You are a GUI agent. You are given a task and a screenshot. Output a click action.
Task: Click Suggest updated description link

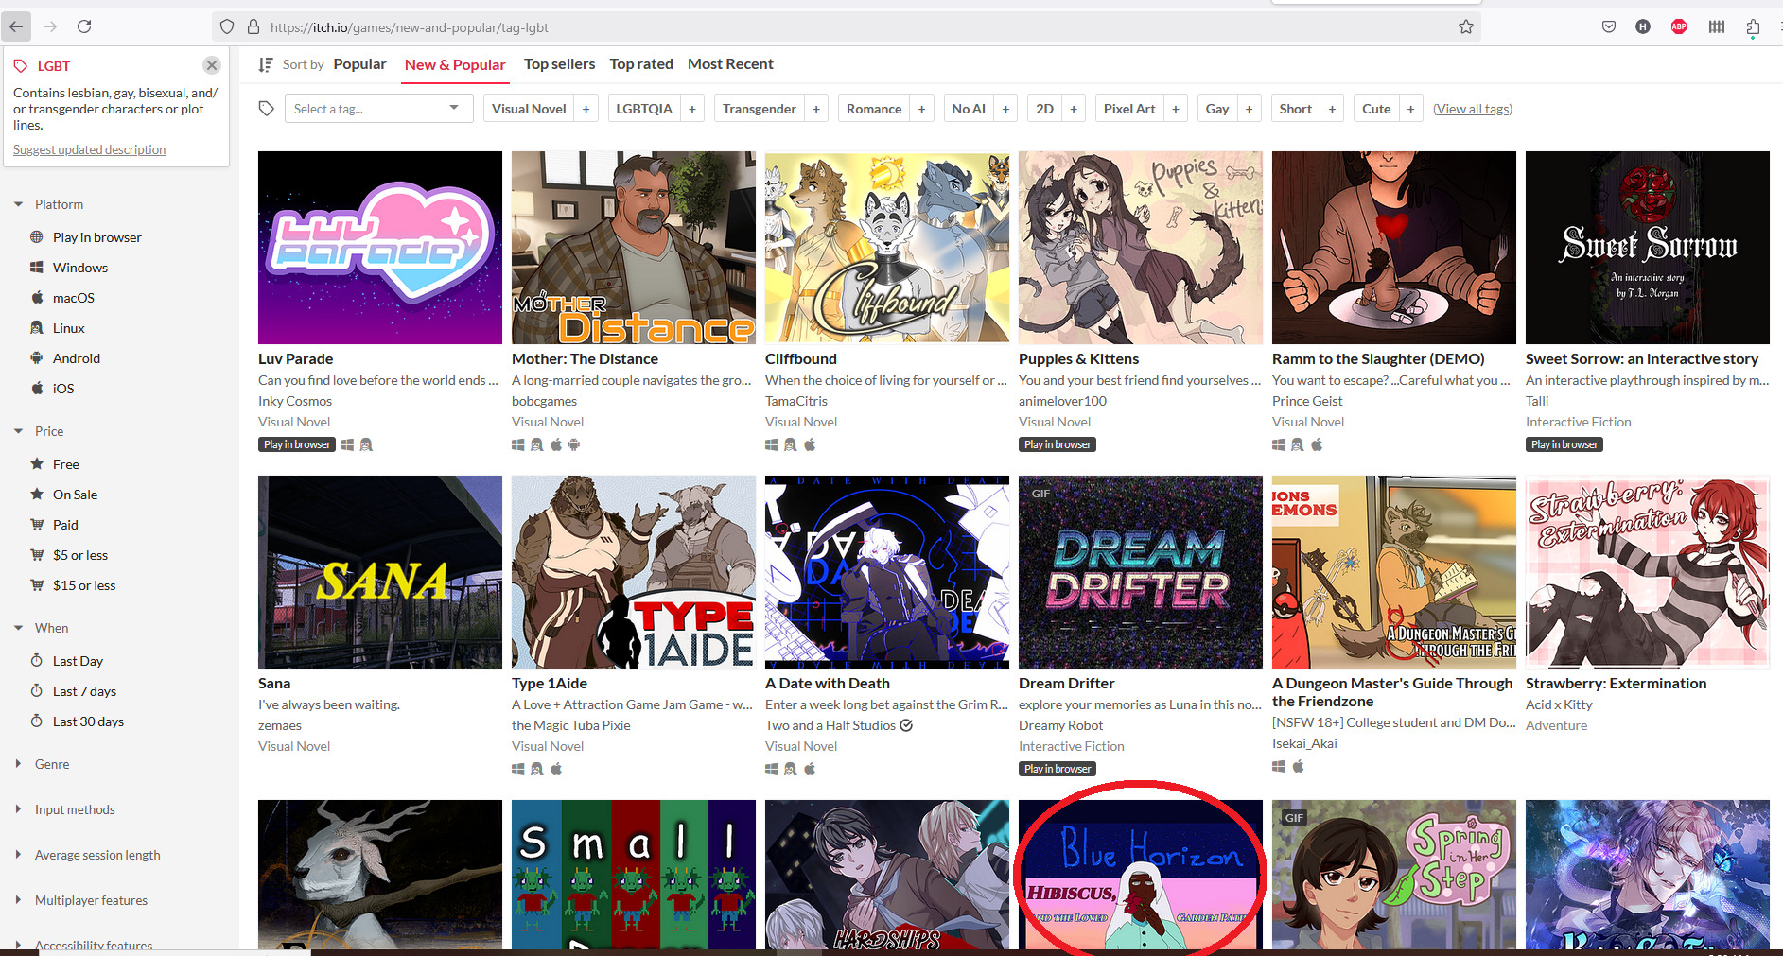(x=89, y=149)
